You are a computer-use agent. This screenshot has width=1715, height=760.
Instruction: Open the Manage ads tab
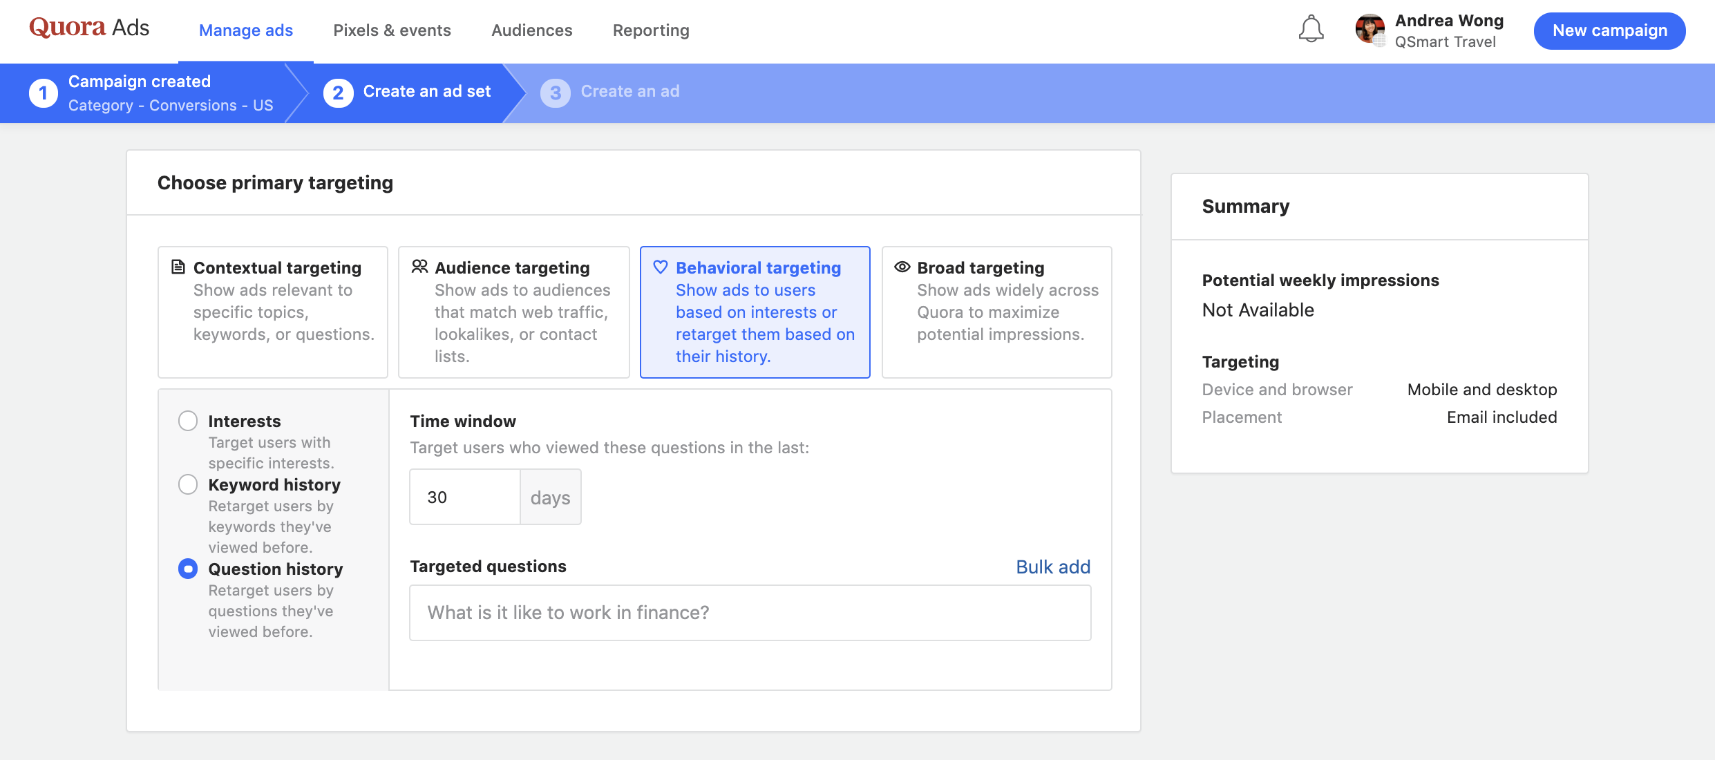pyautogui.click(x=246, y=30)
